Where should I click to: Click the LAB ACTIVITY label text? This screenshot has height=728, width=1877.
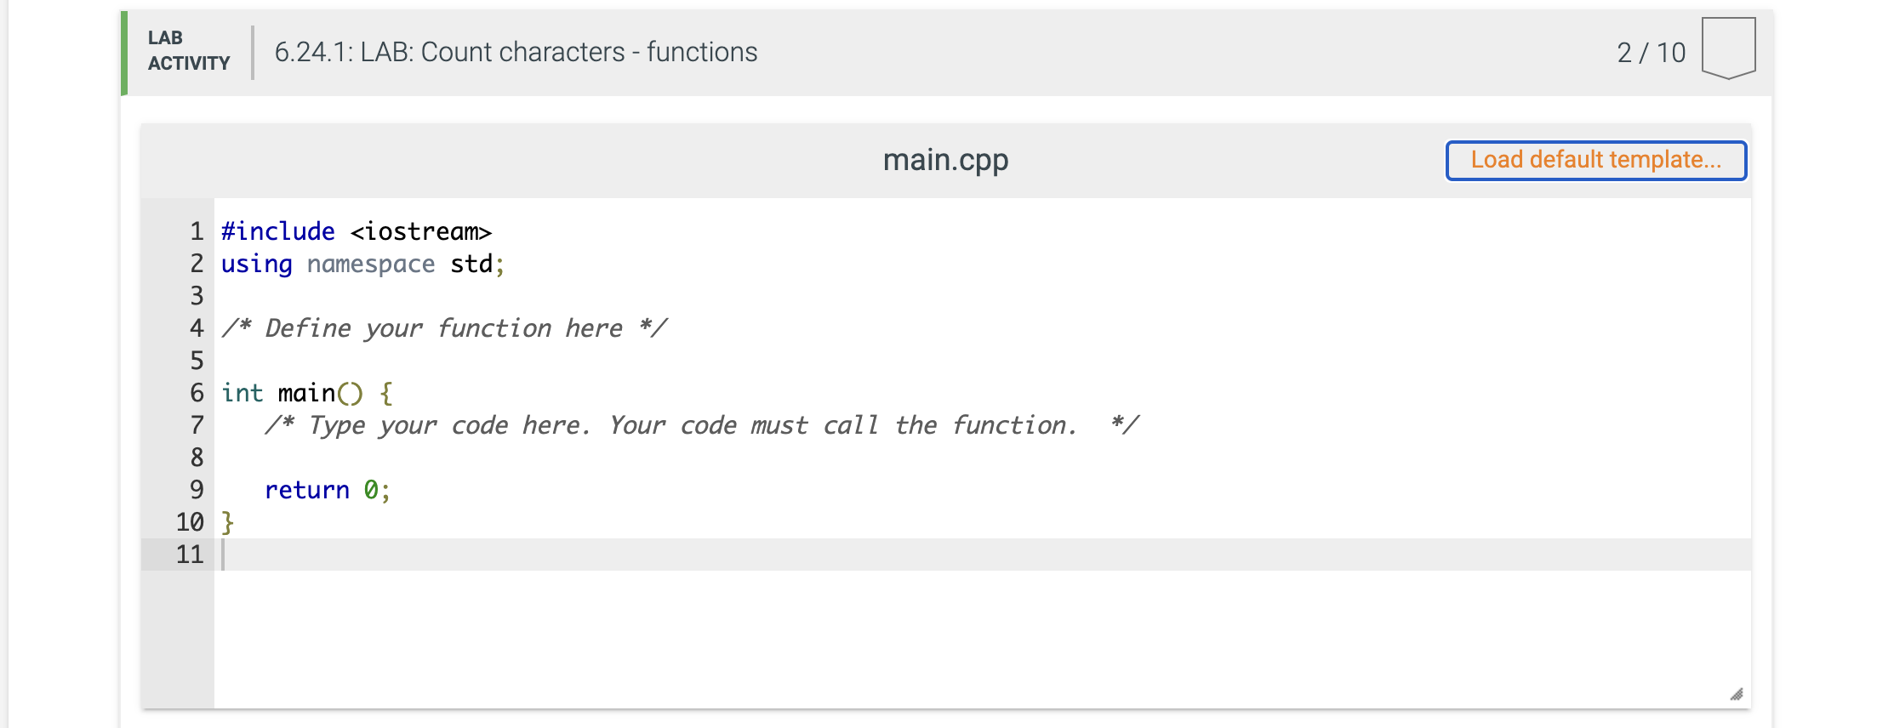click(x=186, y=48)
